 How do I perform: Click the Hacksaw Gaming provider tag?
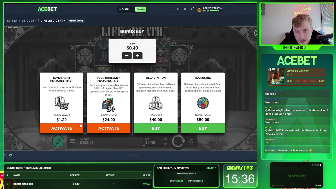pos(76,21)
